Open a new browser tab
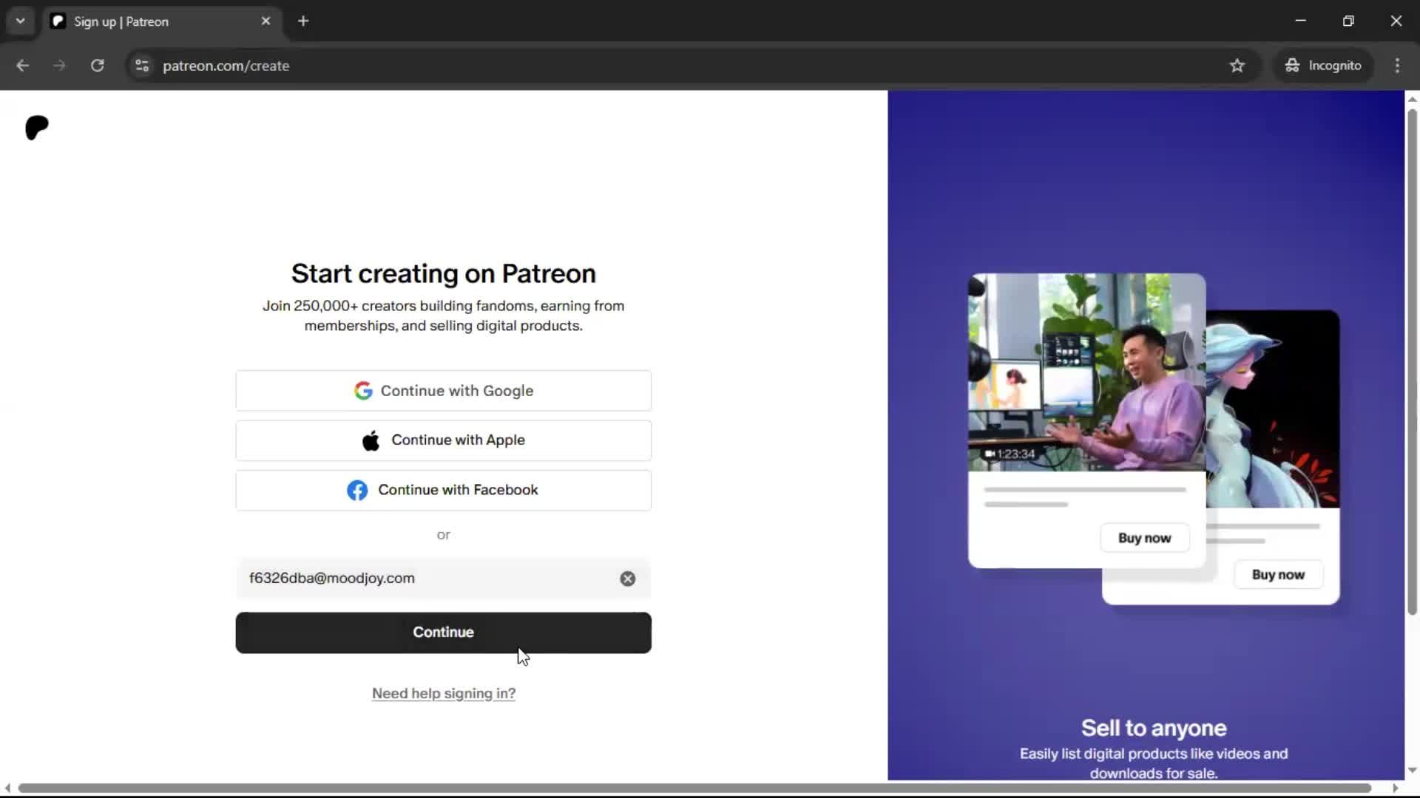Viewport: 1420px width, 798px height. [x=303, y=21]
